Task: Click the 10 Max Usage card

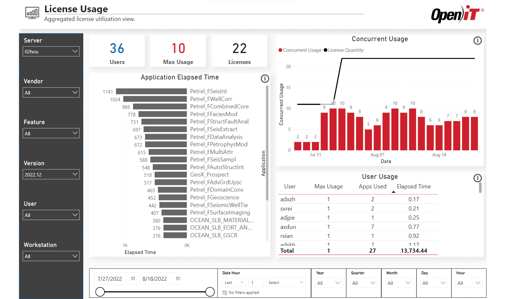Action: [178, 51]
